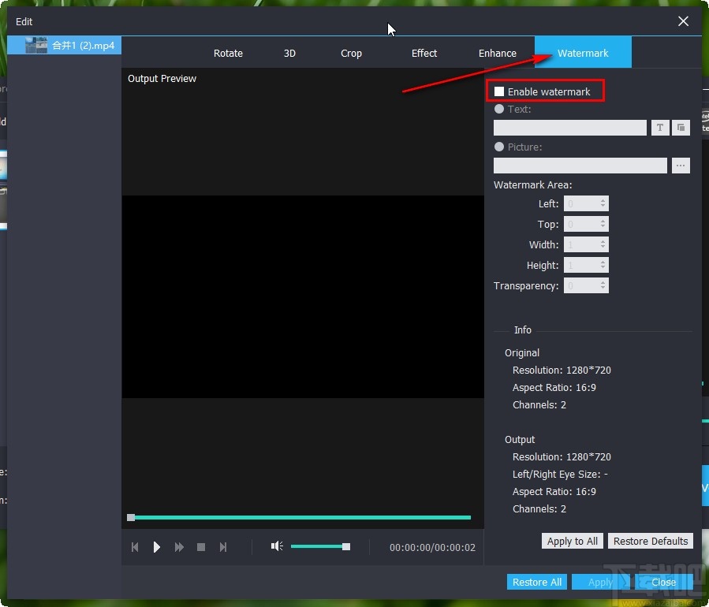Switch to the Rotate tab
Image resolution: width=709 pixels, height=607 pixels.
pyautogui.click(x=228, y=53)
